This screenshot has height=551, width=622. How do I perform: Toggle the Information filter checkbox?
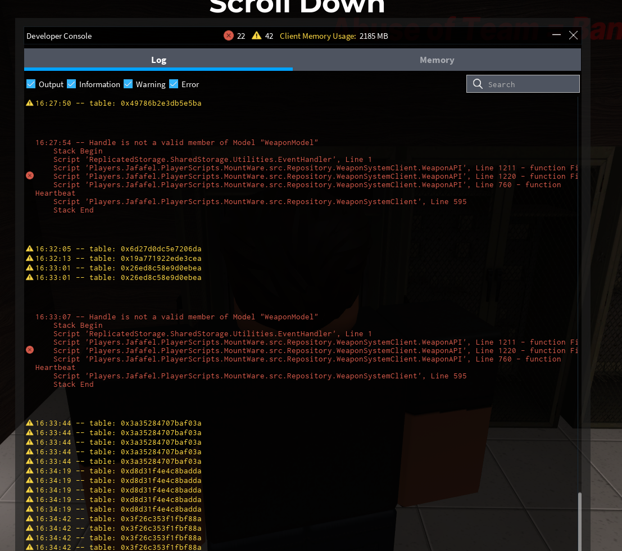pyautogui.click(x=71, y=84)
